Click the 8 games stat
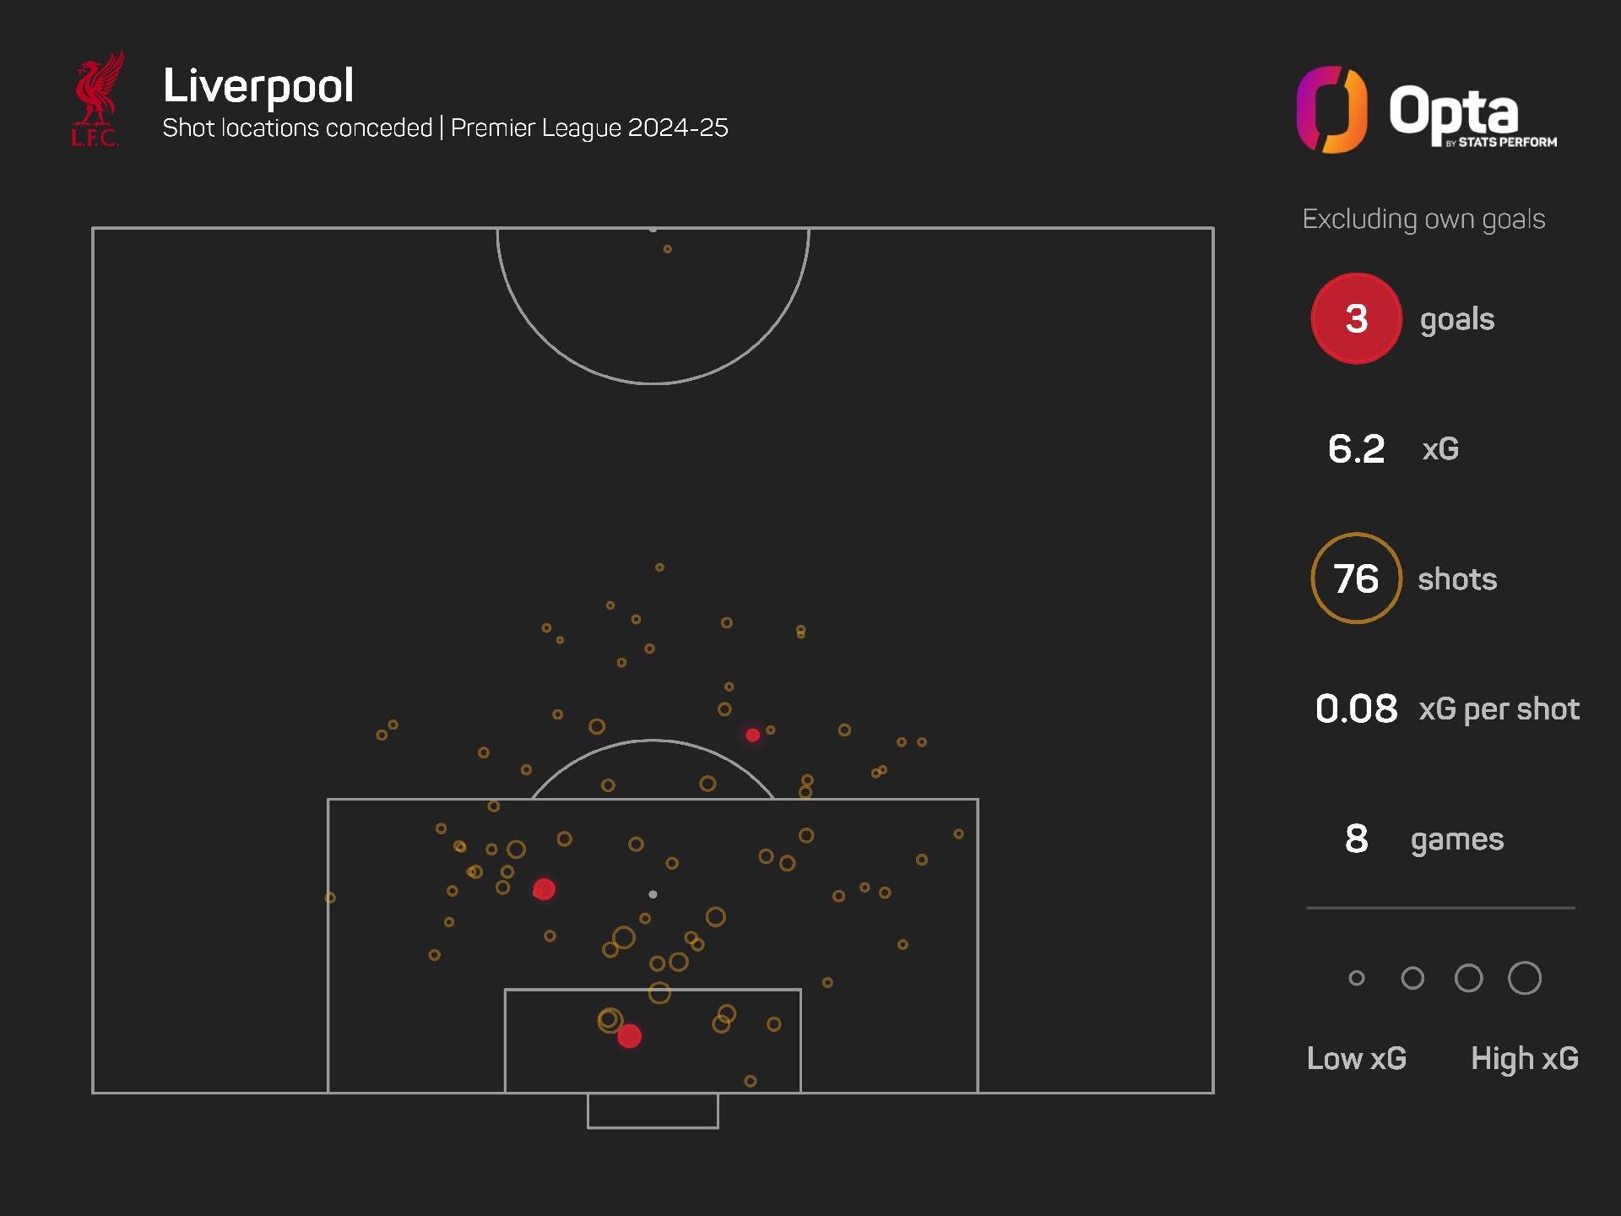The height and width of the screenshot is (1216, 1621). (1424, 839)
